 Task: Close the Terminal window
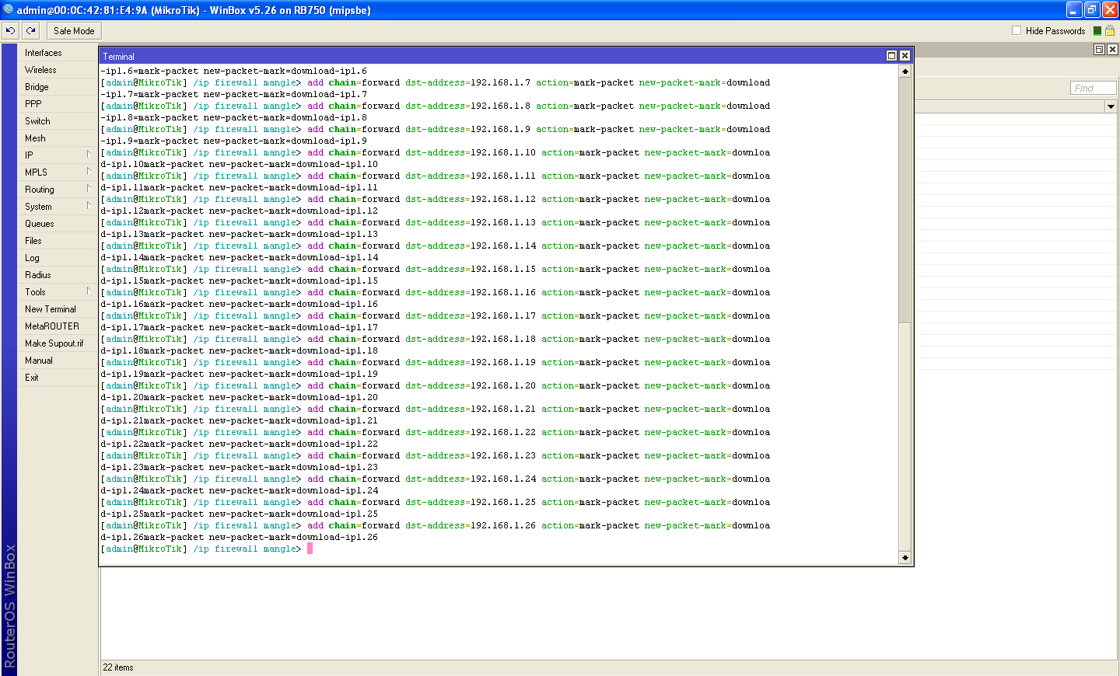pyautogui.click(x=905, y=56)
